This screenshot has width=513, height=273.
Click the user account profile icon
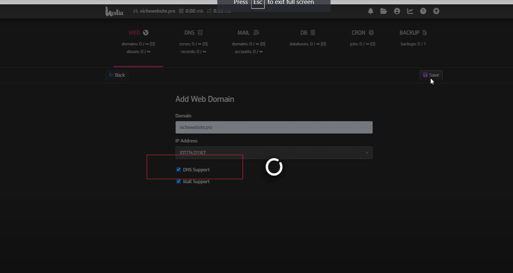(397, 11)
